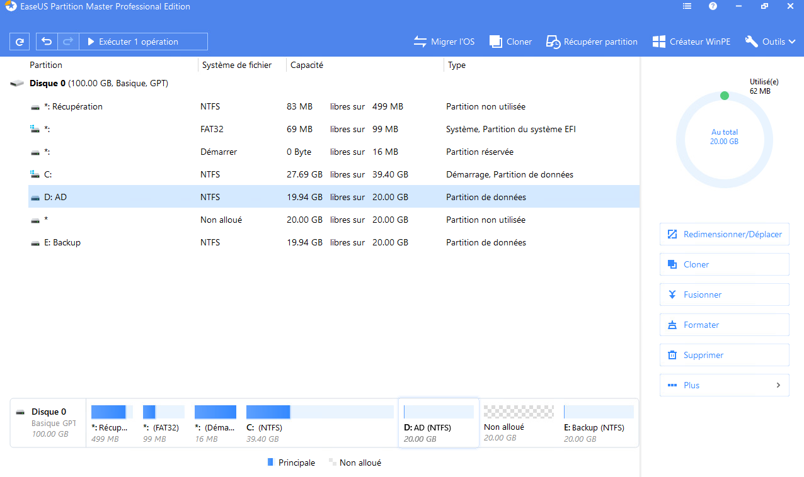
Task: Click the Principale legend color swatch
Action: click(x=270, y=462)
